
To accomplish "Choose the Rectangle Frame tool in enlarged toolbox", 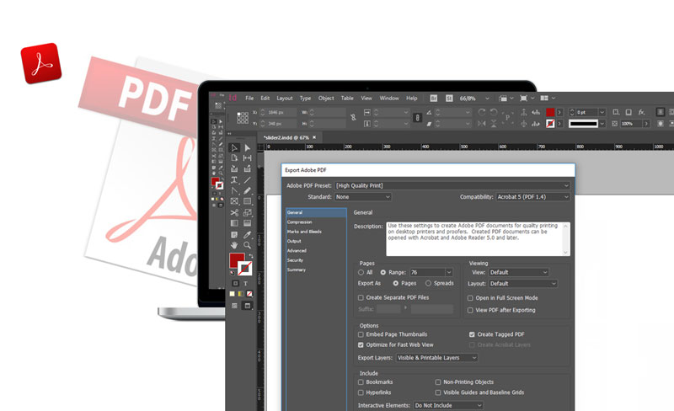I will pyautogui.click(x=234, y=201).
